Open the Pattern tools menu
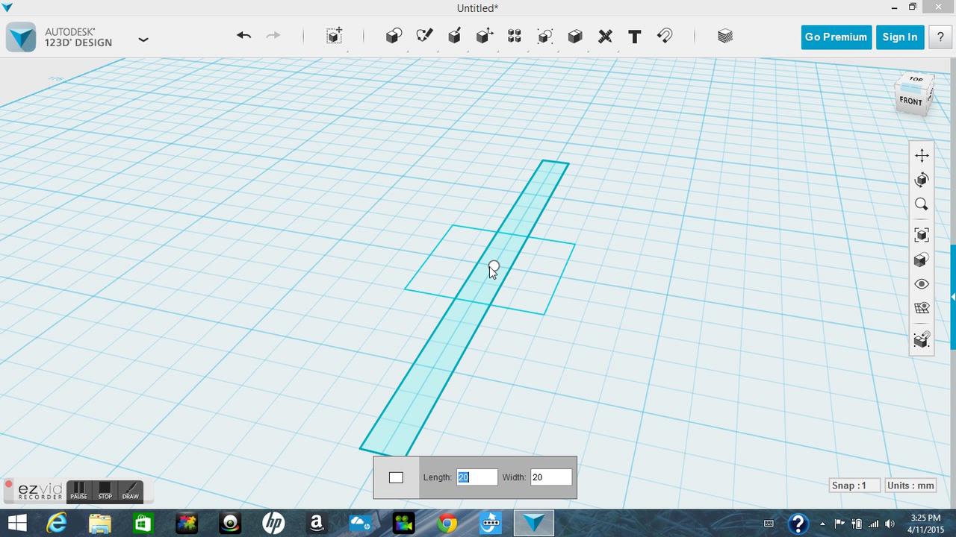Screen dimensions: 956x537 [x=515, y=36]
